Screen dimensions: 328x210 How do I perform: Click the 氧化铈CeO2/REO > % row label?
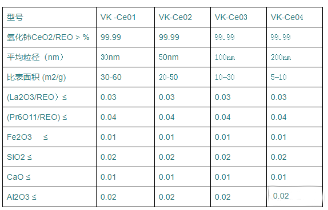pos(49,37)
